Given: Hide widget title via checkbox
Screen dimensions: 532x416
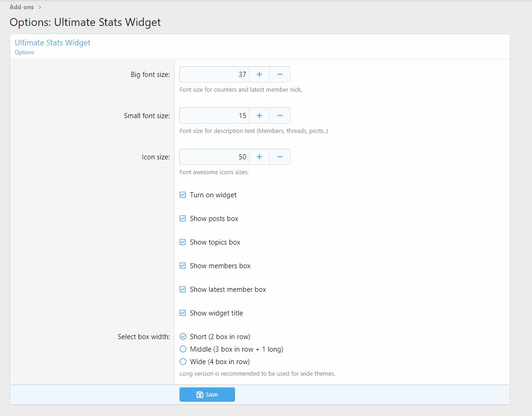Looking at the screenshot, I should tap(183, 313).
